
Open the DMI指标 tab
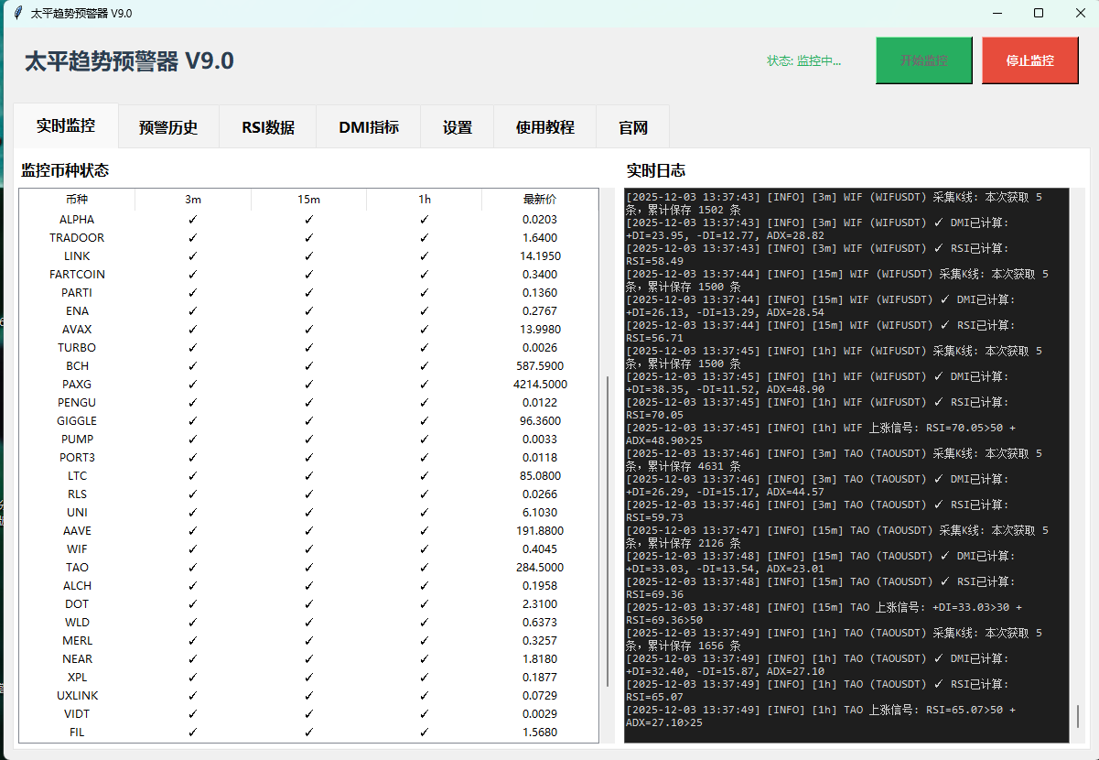369,127
